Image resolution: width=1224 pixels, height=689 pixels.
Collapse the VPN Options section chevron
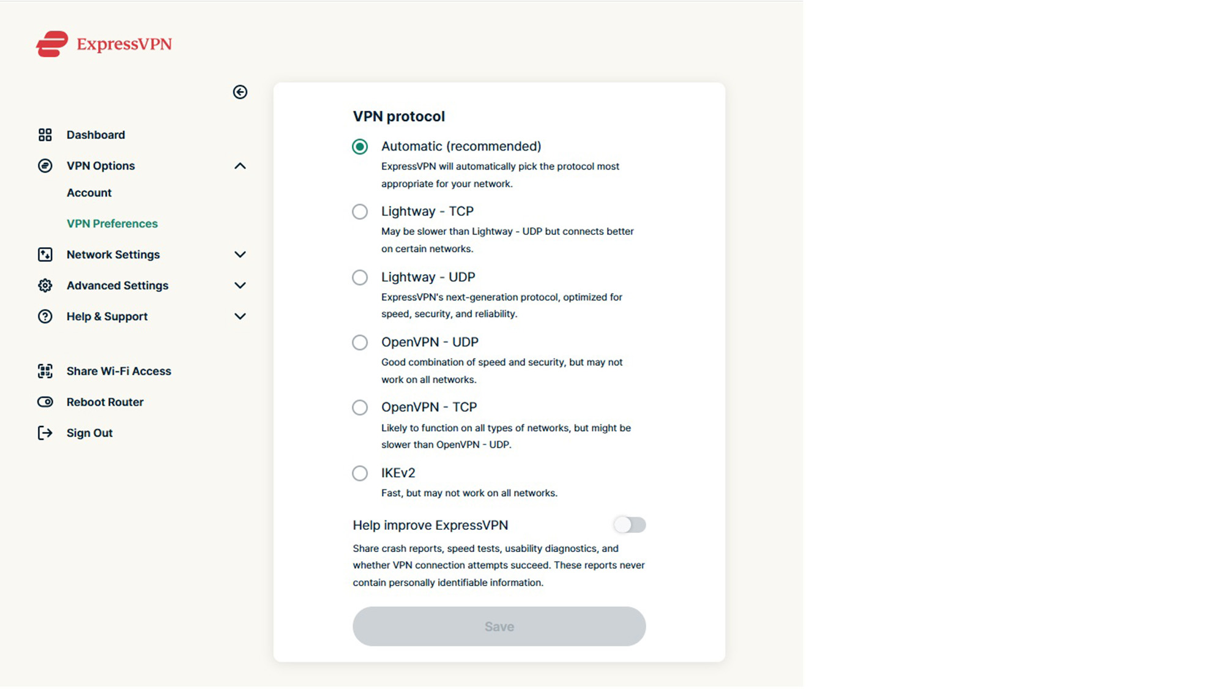click(240, 166)
